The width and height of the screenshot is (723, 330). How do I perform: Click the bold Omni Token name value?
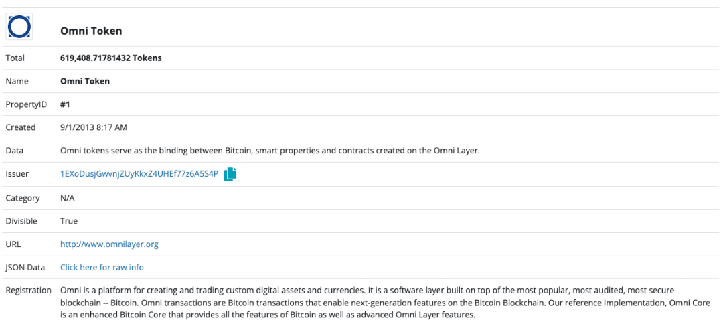click(x=85, y=81)
